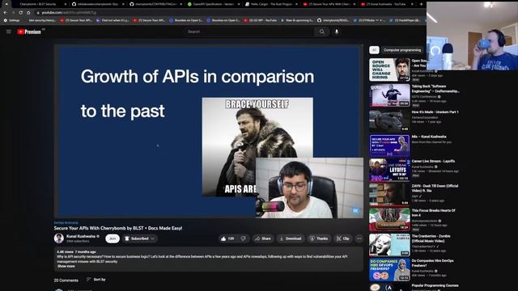This screenshot has width=518, height=291.
Task: Select the All filter chip
Action: (374, 50)
